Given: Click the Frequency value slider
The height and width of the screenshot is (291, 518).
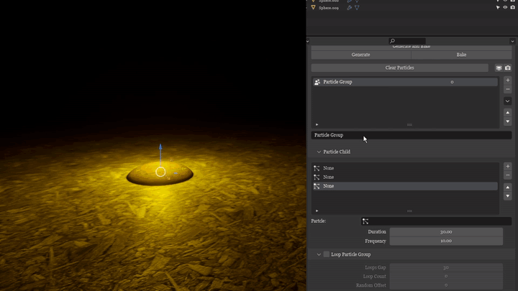Looking at the screenshot, I should pyautogui.click(x=446, y=241).
